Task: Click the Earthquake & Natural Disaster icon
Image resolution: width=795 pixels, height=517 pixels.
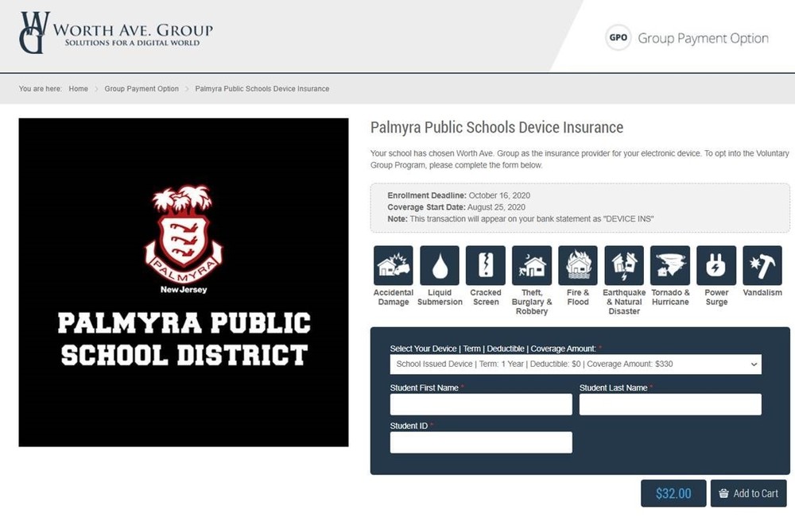Action: click(623, 264)
